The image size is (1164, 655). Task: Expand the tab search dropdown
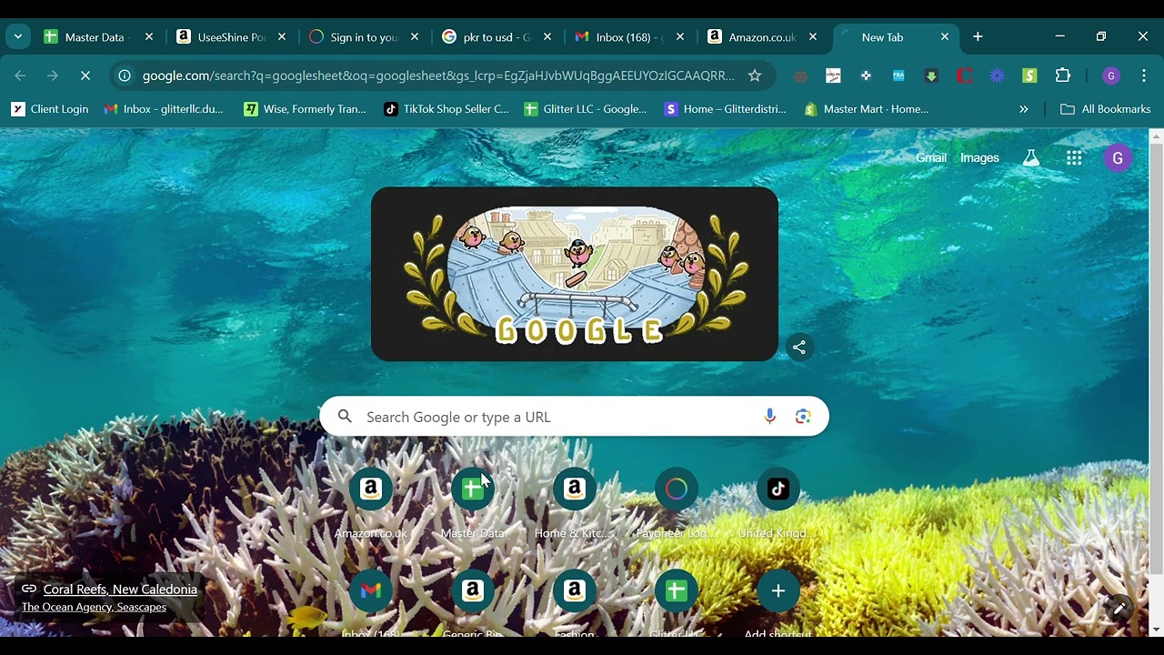coord(18,37)
